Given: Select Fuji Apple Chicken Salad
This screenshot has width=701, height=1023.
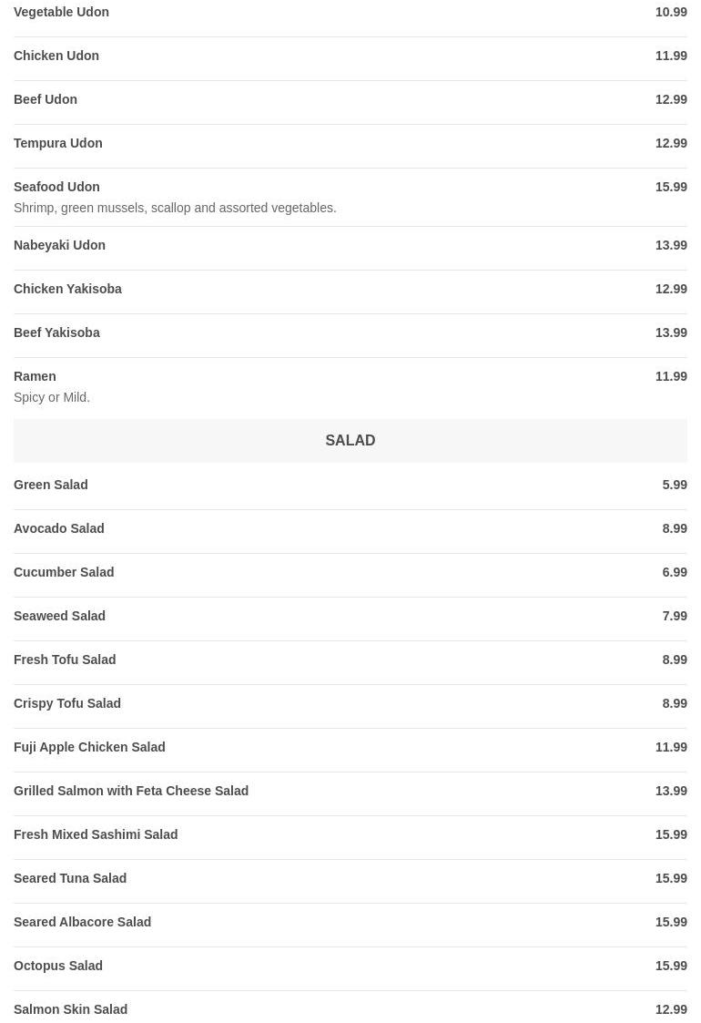Looking at the screenshot, I should 89,747.
